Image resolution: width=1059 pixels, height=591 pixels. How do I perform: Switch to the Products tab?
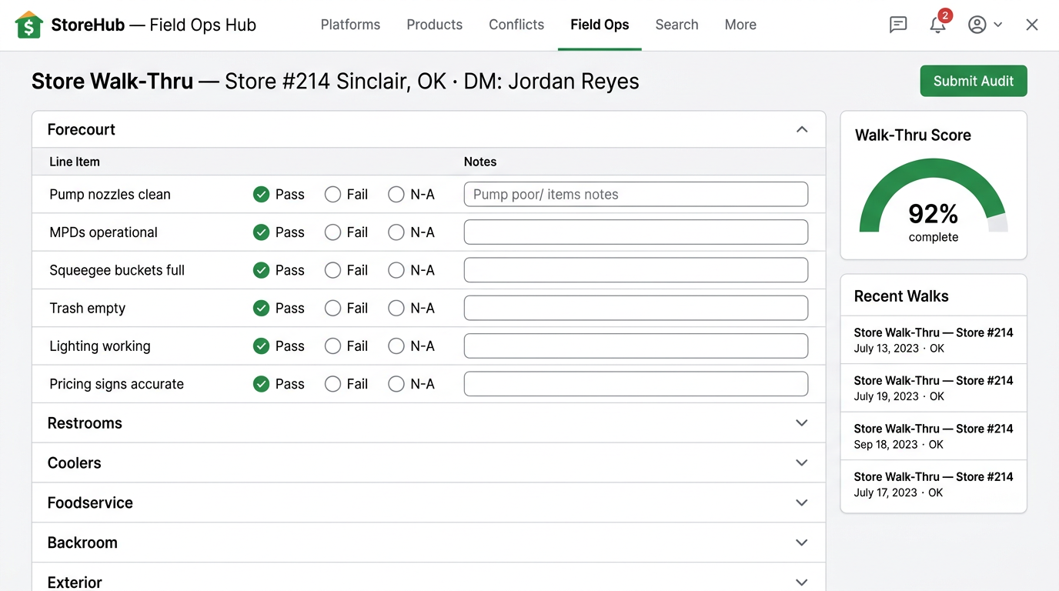[x=434, y=25]
